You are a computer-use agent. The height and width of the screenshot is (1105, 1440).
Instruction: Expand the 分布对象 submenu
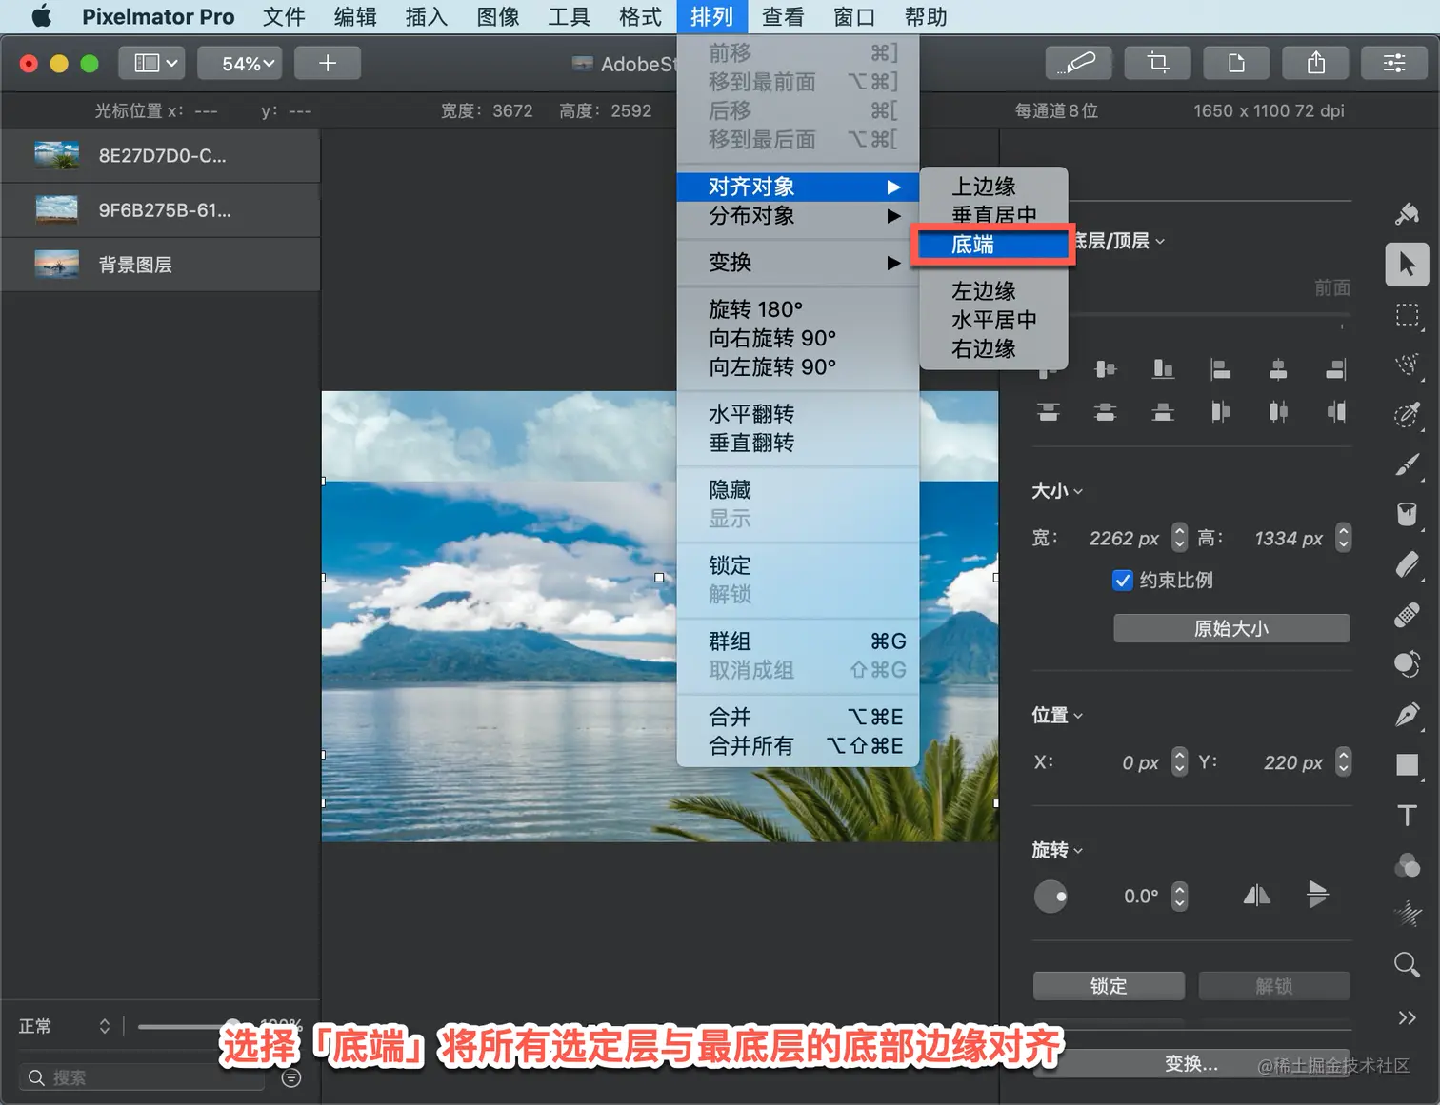tap(798, 216)
